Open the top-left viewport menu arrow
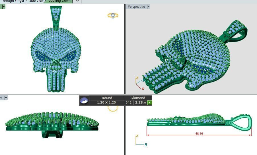 [x=4, y=7]
